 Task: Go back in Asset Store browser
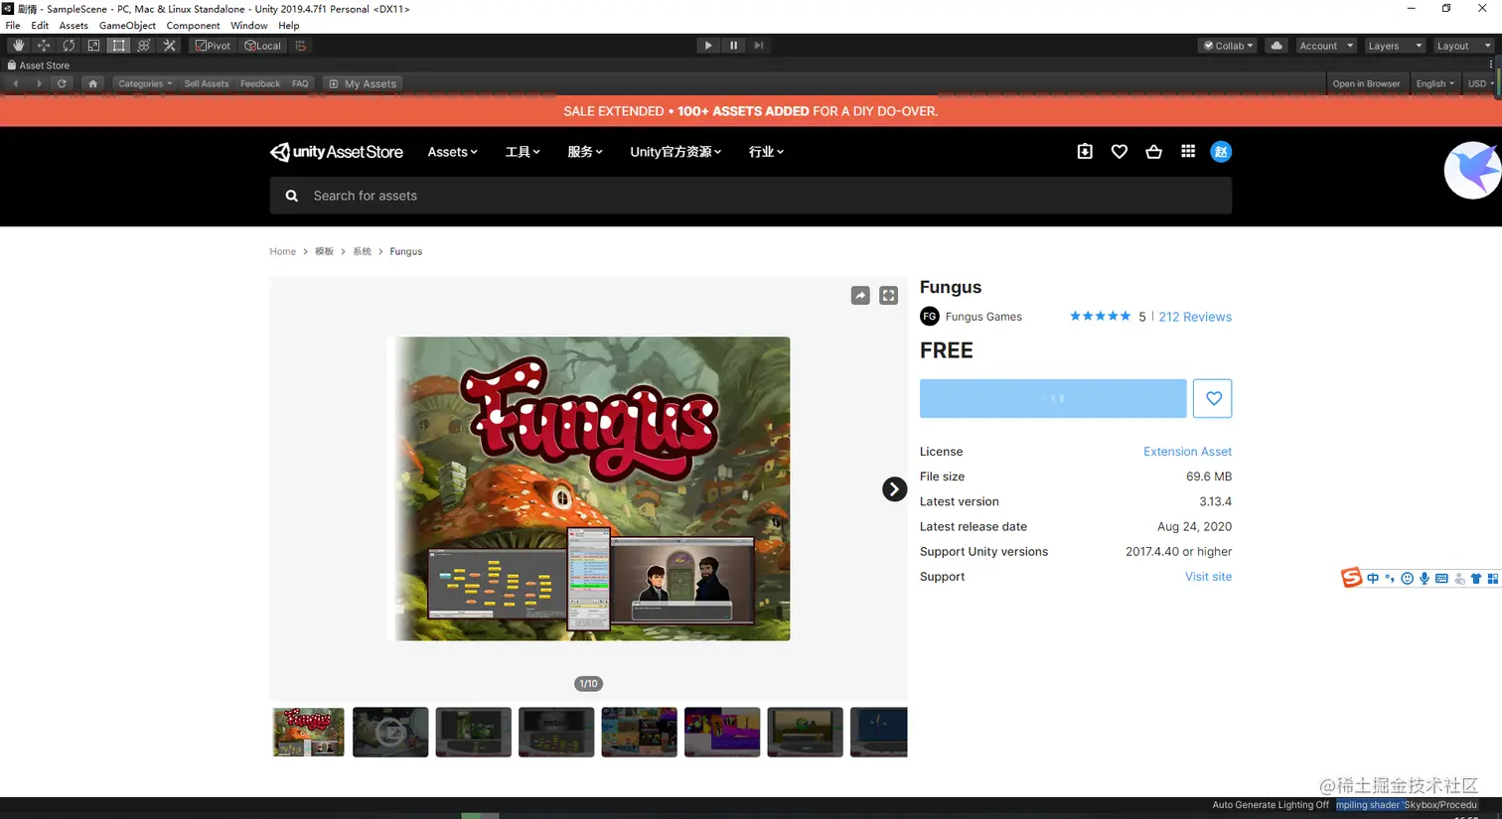pyautogui.click(x=16, y=83)
